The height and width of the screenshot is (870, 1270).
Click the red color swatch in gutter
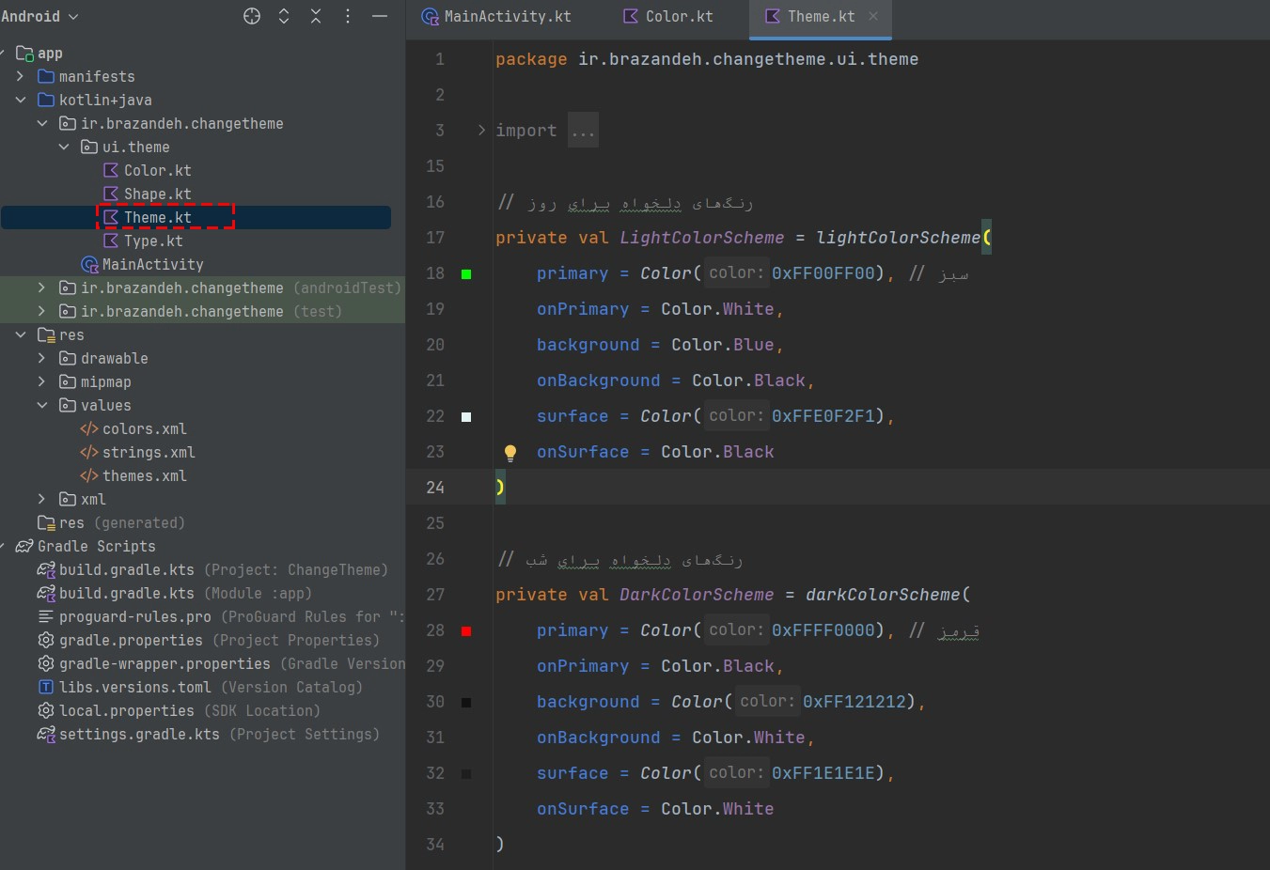tap(466, 631)
